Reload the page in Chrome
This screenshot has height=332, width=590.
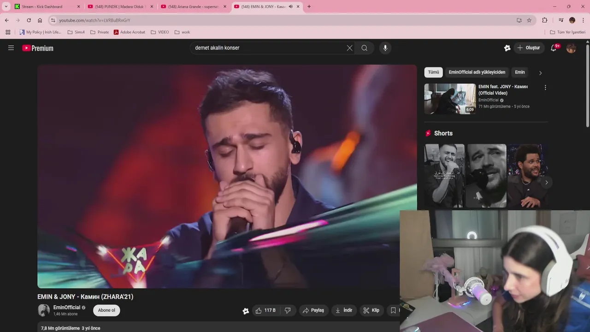coord(29,20)
